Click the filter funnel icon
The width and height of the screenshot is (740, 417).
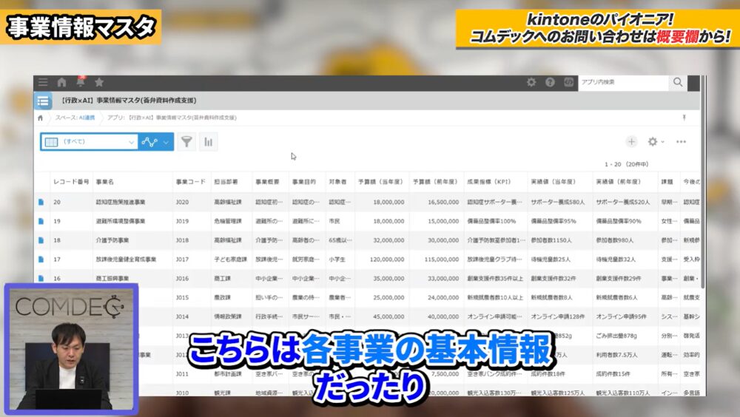click(187, 141)
